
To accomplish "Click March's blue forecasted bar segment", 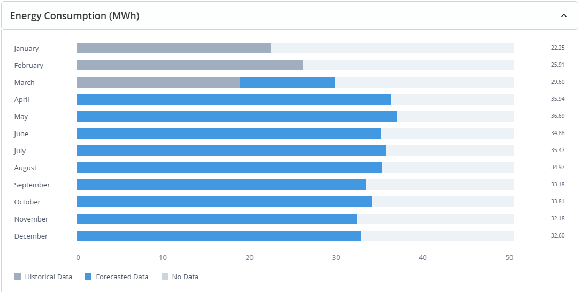I will click(x=287, y=82).
